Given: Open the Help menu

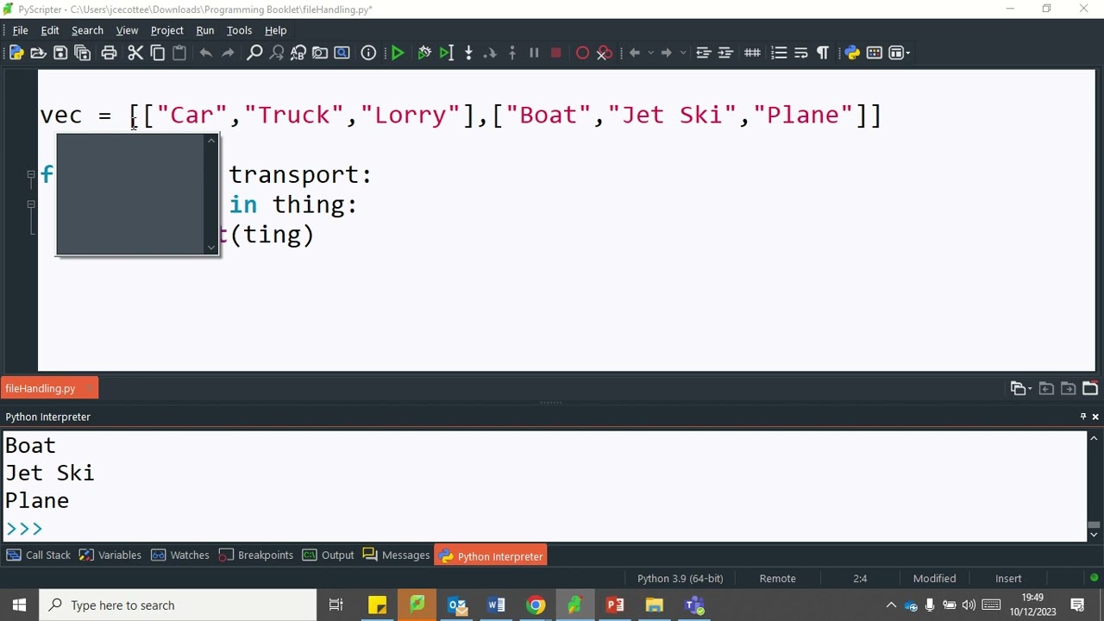Looking at the screenshot, I should (276, 30).
